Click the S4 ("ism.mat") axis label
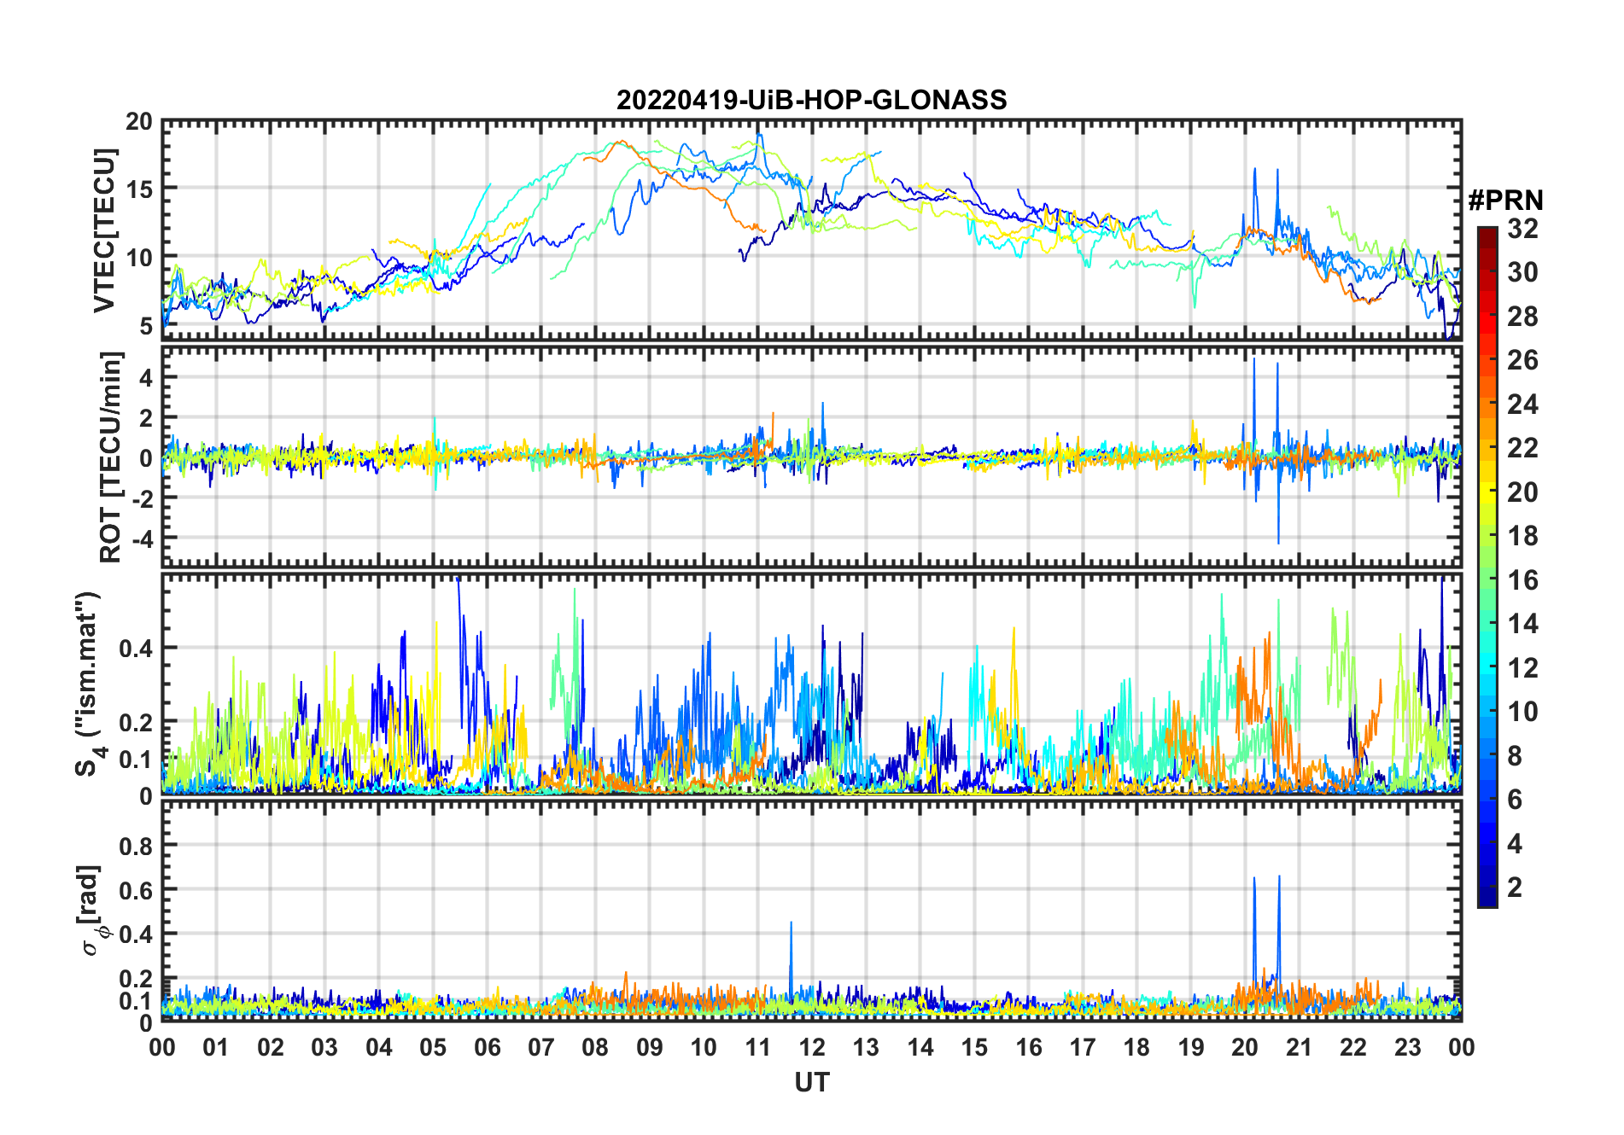The image size is (1624, 1135). coord(90,684)
